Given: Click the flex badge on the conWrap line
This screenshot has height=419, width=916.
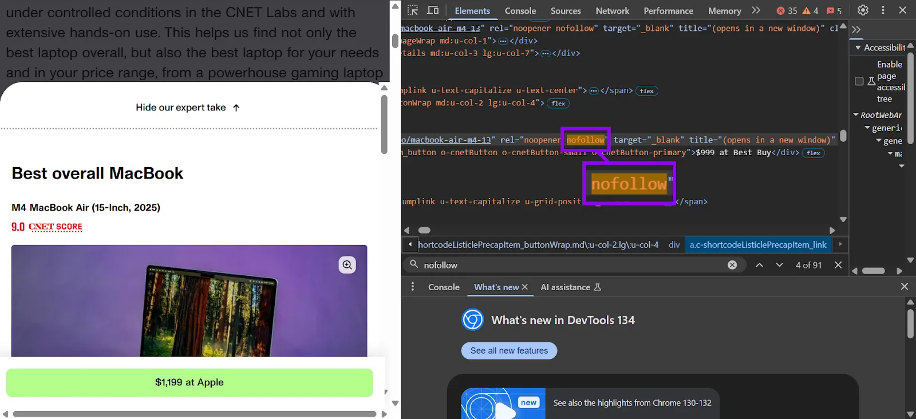Looking at the screenshot, I should [x=559, y=104].
